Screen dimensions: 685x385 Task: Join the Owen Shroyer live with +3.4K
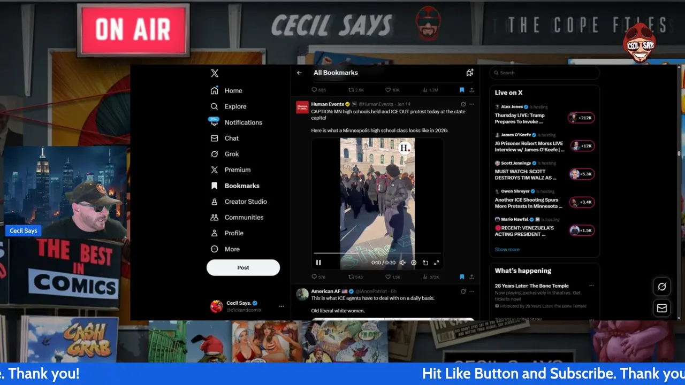pos(581,202)
